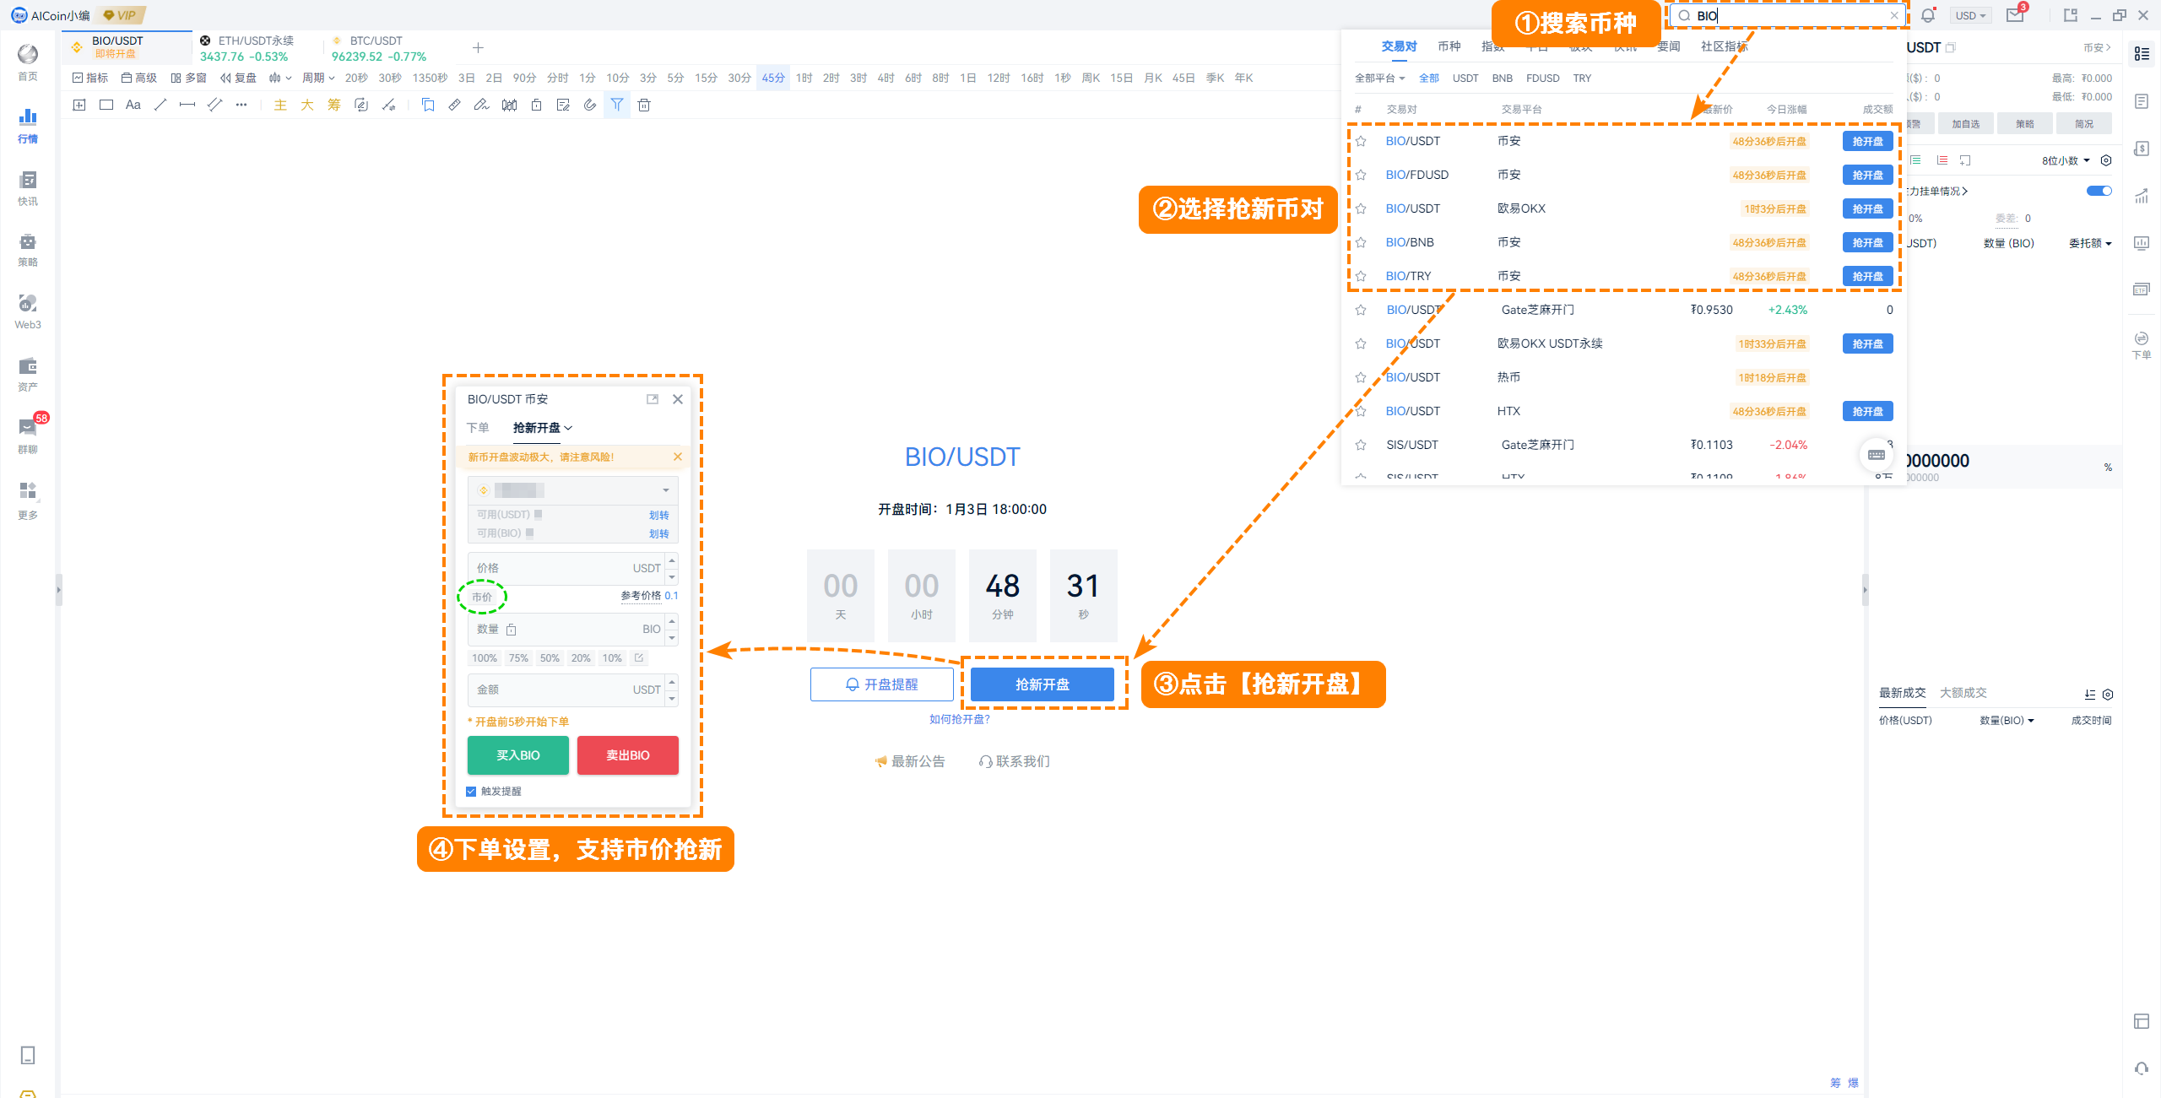
Task: Star the BIO/USDT 热币 row
Action: (x=1361, y=377)
